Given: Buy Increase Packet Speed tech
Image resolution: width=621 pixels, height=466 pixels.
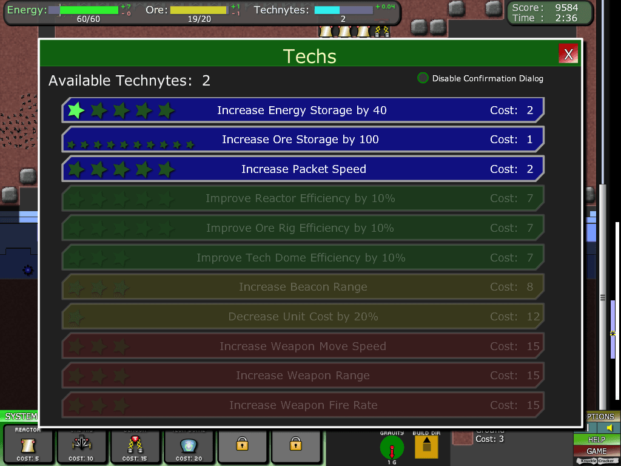Looking at the screenshot, I should coord(303,169).
